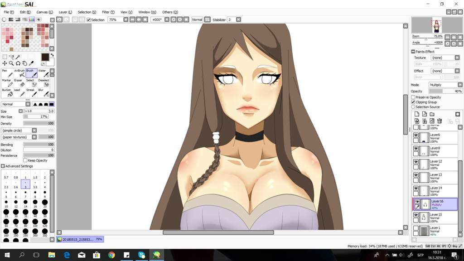Open the Filter menu
This screenshot has width=464, height=261.
point(108,12)
